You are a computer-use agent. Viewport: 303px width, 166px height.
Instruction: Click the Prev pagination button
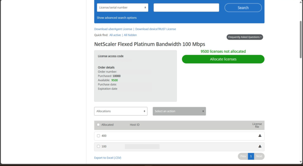[243, 156]
